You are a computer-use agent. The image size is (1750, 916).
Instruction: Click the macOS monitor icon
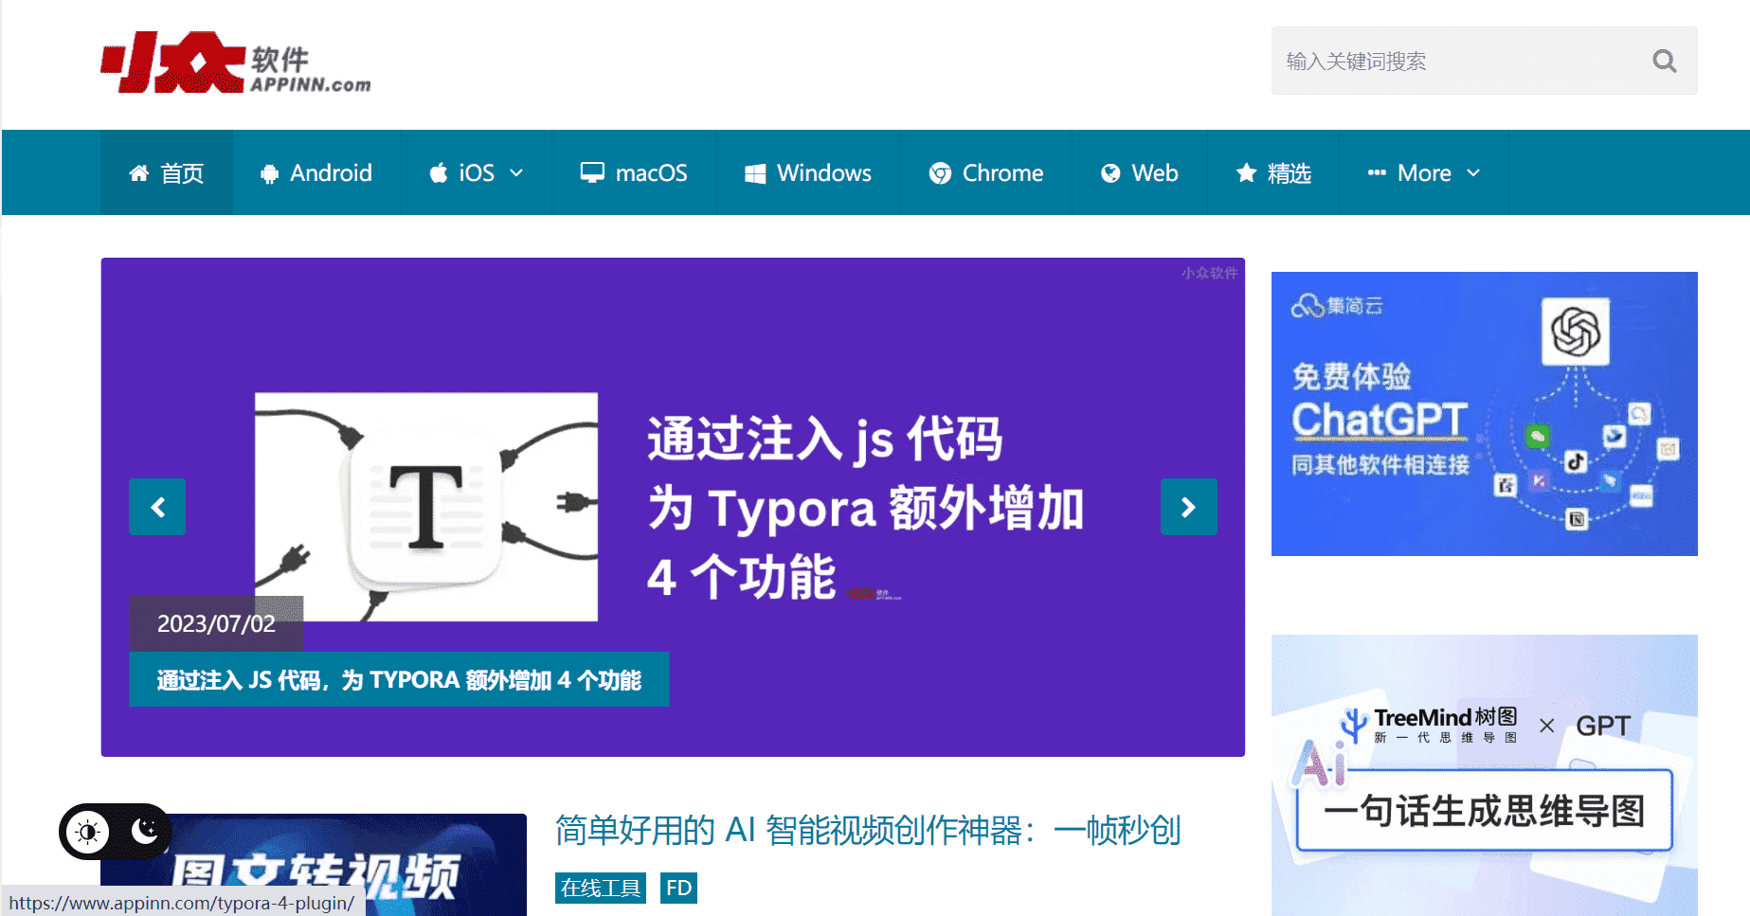[x=592, y=173]
